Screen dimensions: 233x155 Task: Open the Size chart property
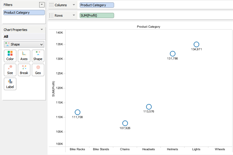pyautogui.click(x=10, y=70)
